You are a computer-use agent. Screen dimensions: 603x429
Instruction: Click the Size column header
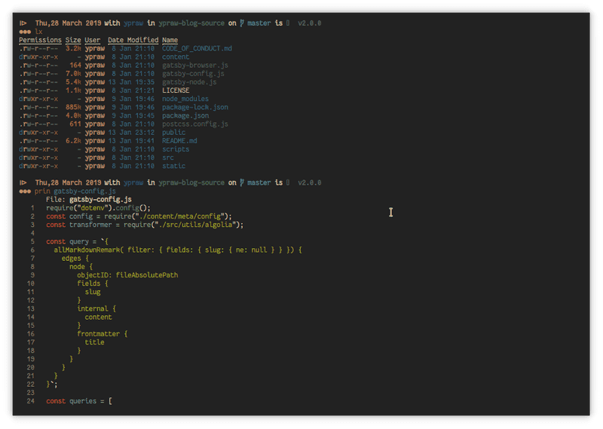click(x=73, y=40)
